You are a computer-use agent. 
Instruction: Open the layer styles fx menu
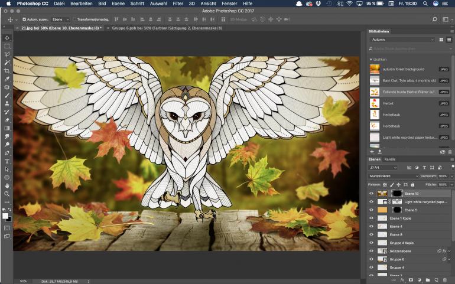tap(402, 280)
